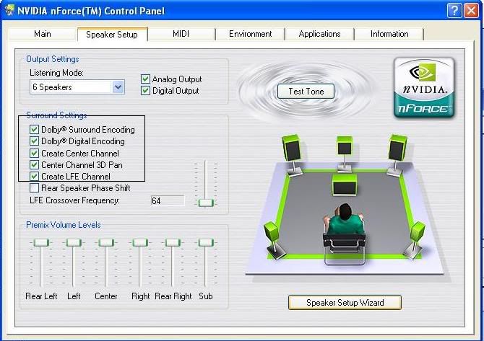Click the help question mark button
The width and height of the screenshot is (484, 341).
(453, 11)
